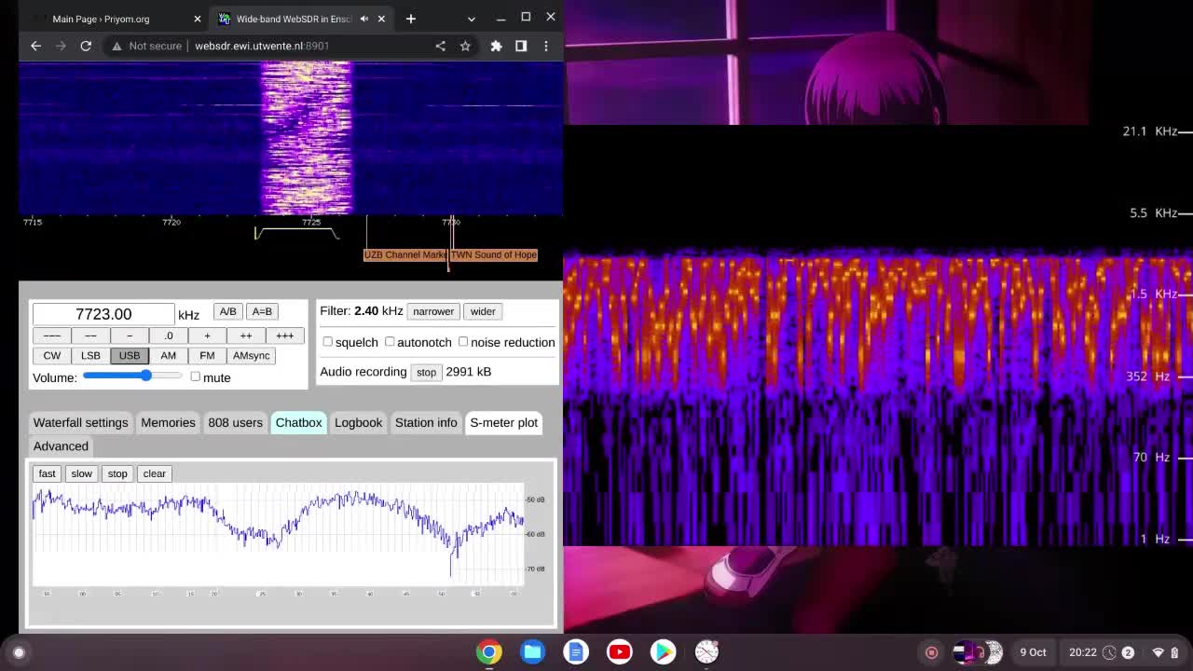Viewport: 1193px width, 671px height.
Task: Open a new browser tab
Action: [410, 19]
